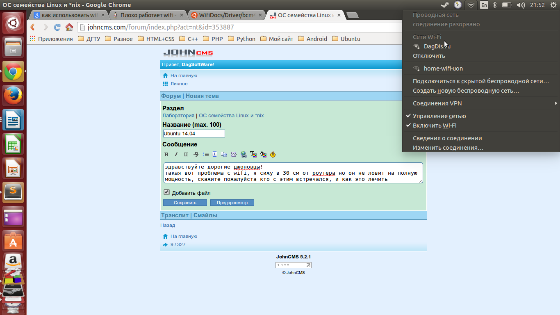Open the 'Лаборатория' section link
This screenshot has width=560, height=315.
pyautogui.click(x=178, y=116)
